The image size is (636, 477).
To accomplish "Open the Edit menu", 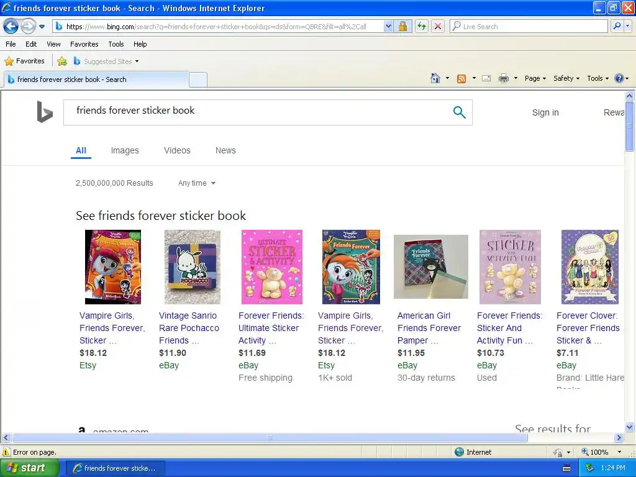I will [x=31, y=44].
